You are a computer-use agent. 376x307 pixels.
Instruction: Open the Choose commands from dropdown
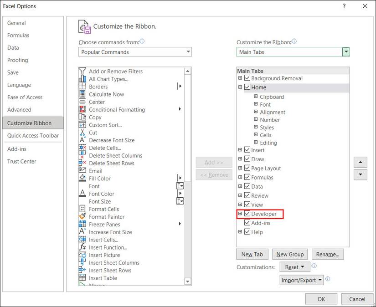(135, 52)
